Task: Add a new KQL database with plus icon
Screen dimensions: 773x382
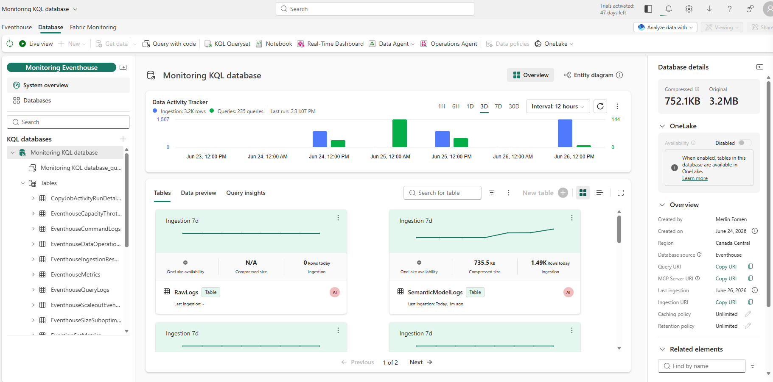Action: 123,139
